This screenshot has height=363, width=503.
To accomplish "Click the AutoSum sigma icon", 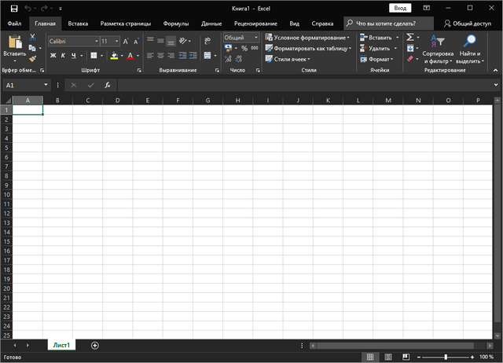I will tap(410, 37).
